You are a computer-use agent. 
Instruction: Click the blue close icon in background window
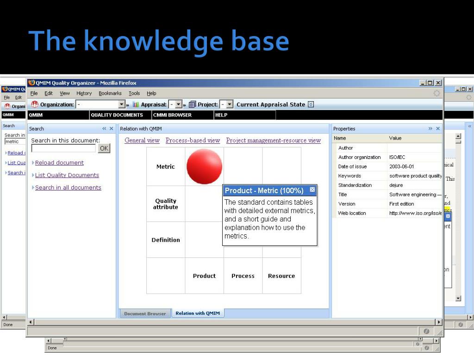click(x=448, y=216)
